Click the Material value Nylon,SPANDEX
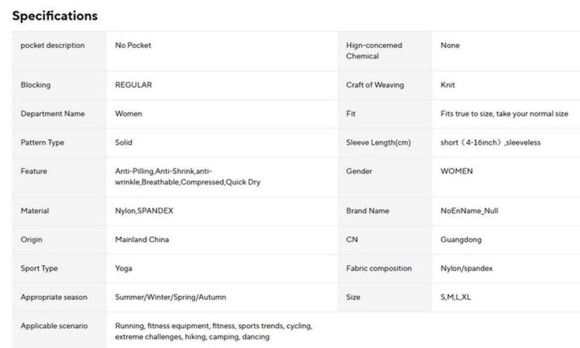This screenshot has width=580, height=348. coord(144,211)
